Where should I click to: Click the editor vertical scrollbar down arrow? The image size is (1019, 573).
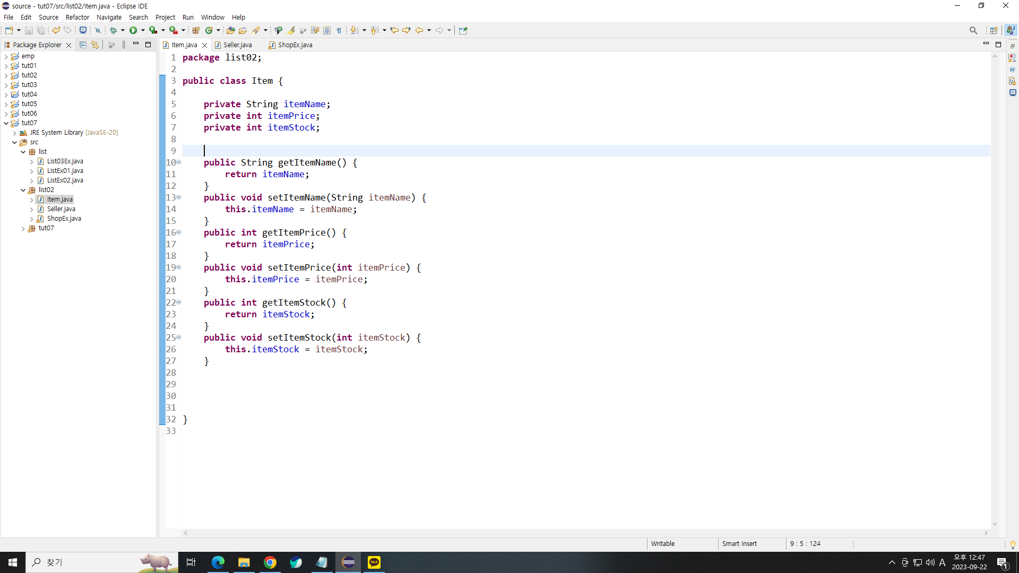pyautogui.click(x=995, y=524)
